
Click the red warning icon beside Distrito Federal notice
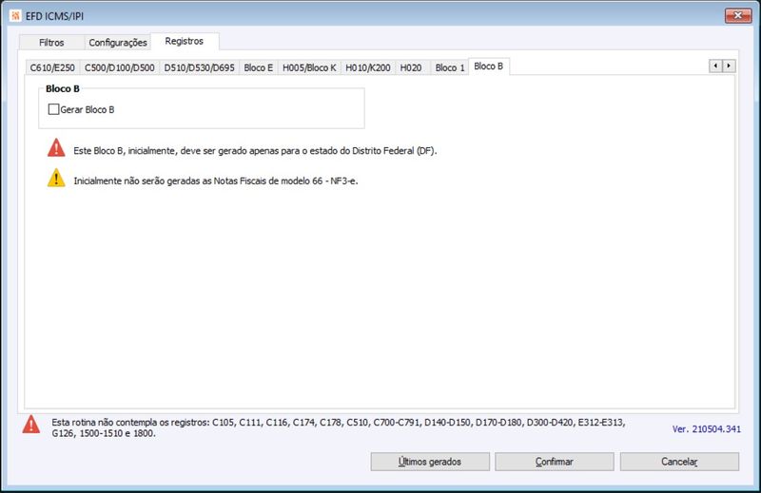click(56, 148)
